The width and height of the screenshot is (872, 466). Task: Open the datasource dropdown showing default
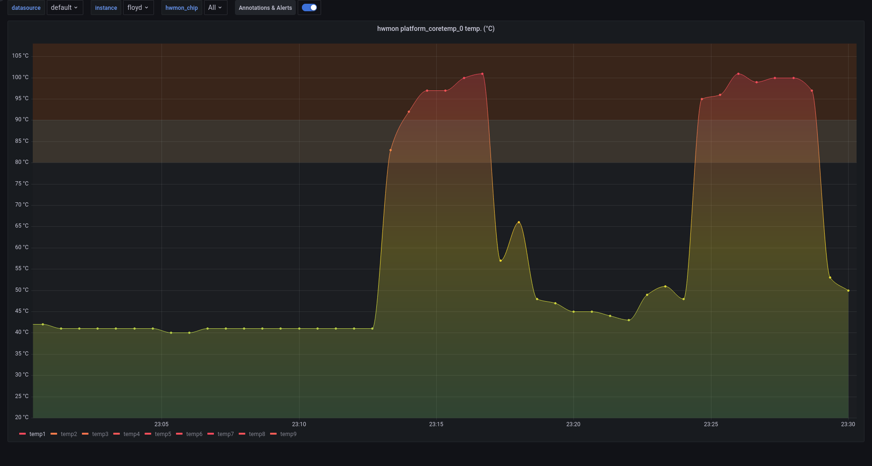pyautogui.click(x=65, y=7)
